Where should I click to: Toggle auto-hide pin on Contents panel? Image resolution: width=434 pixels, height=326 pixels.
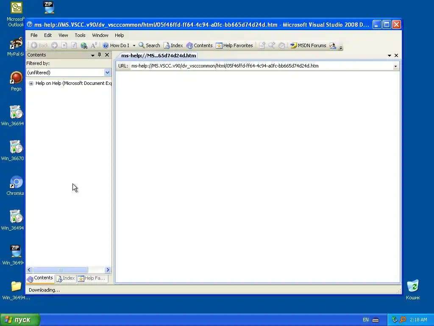99,55
